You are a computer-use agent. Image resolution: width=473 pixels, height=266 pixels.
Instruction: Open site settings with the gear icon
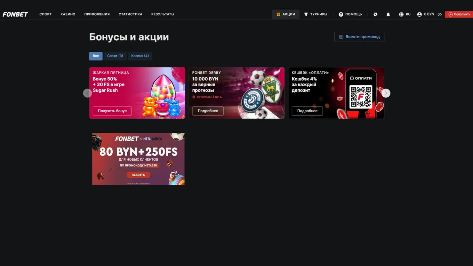[375, 14]
